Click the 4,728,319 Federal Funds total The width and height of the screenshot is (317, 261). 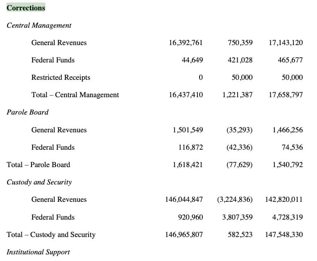pyautogui.click(x=287, y=217)
